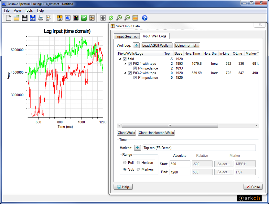The width and height of the screenshot is (269, 204).
Task: Collapse the field tree node
Action: pos(120,59)
